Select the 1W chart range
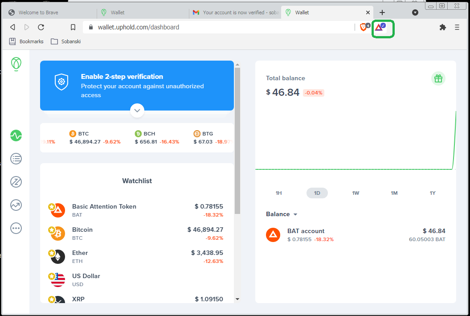Screen dimensions: 470x316 (x=356, y=193)
